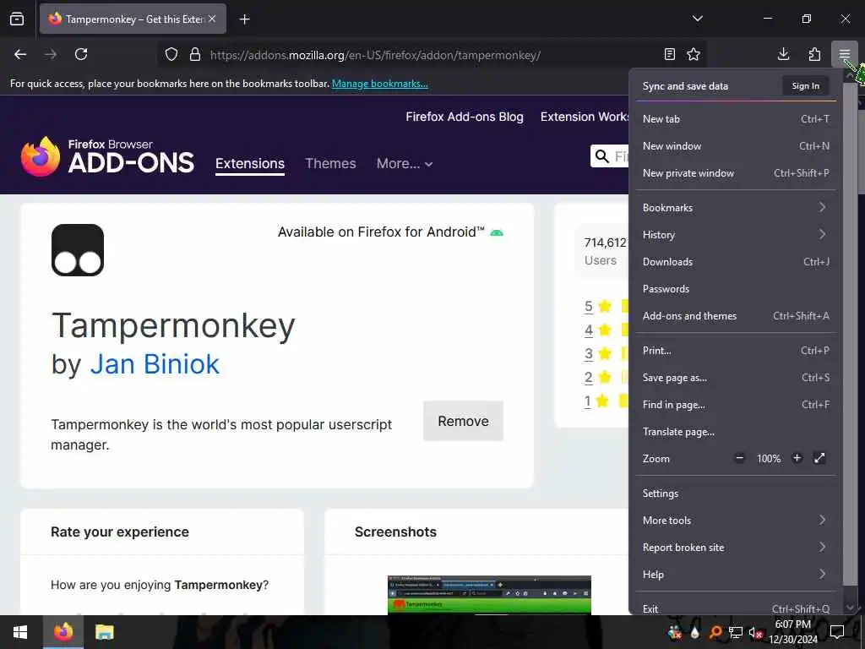This screenshot has height=649, width=865.
Task: Close the Tampermonkey tab
Action: [x=212, y=19]
